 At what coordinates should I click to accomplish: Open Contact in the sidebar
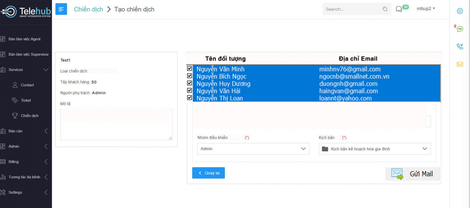[27, 85]
